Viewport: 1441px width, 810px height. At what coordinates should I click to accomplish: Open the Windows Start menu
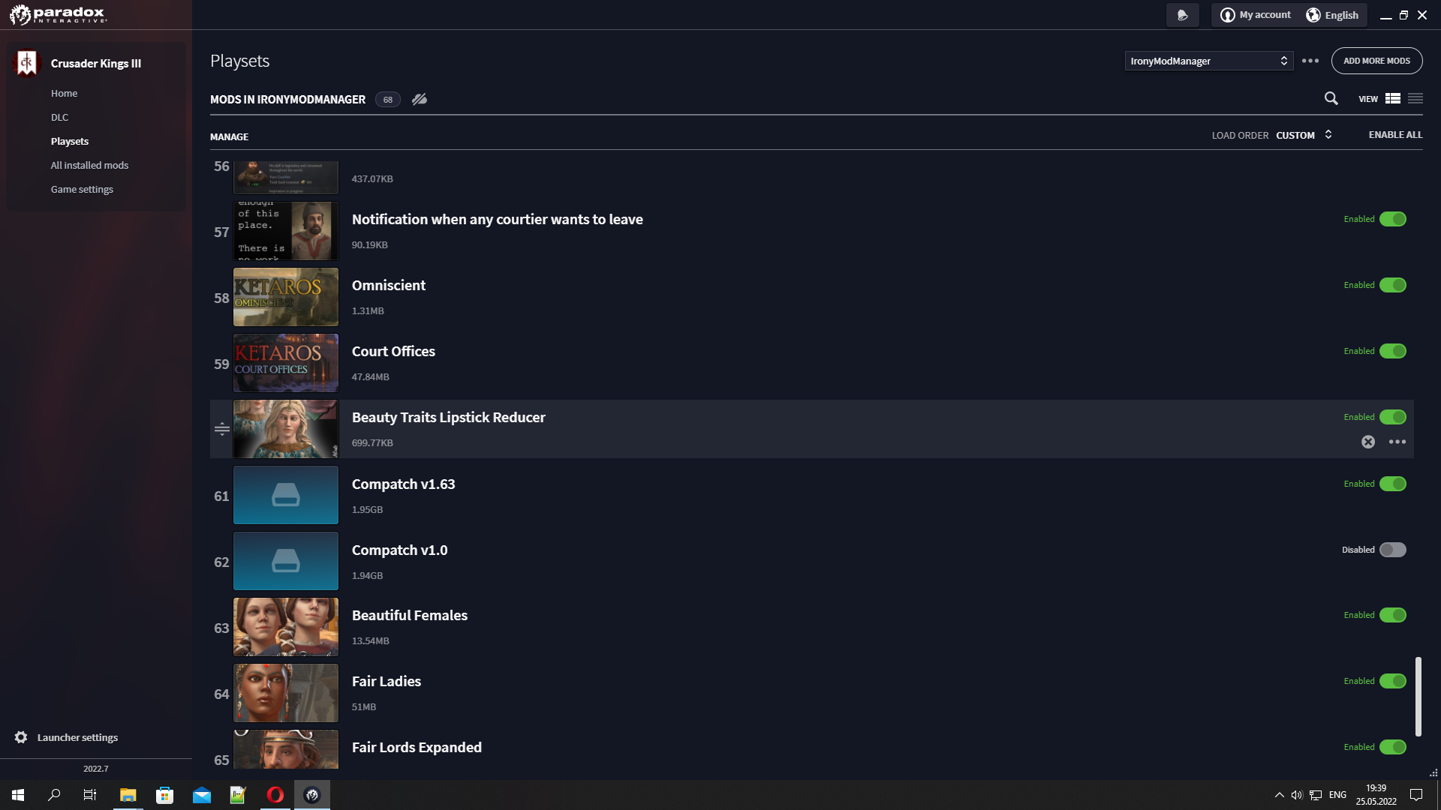point(18,795)
